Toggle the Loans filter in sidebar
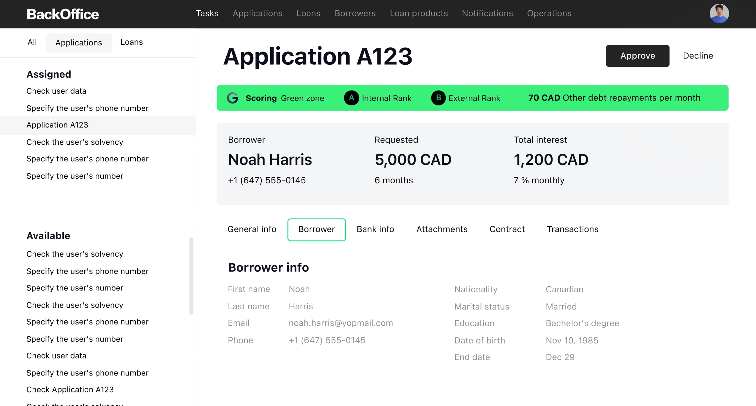 (131, 42)
